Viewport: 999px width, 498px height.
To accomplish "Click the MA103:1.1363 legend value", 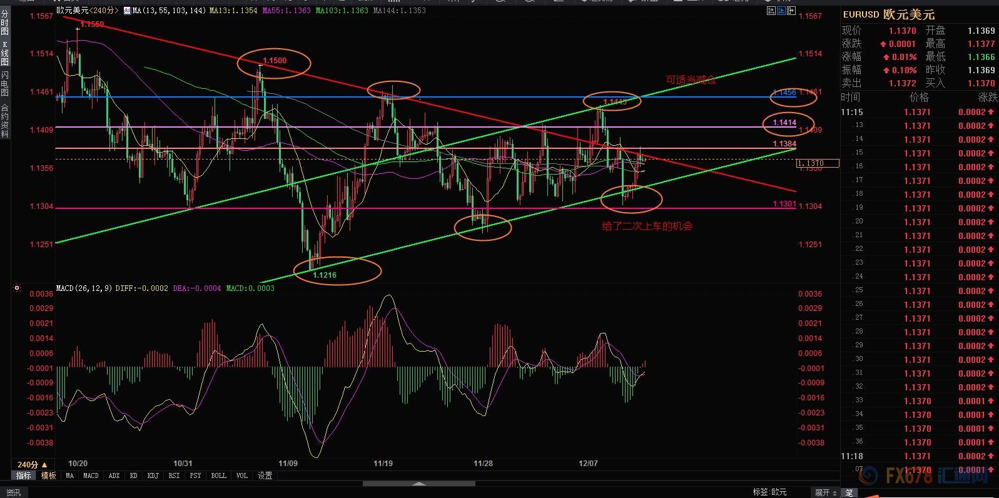I will 342,11.
